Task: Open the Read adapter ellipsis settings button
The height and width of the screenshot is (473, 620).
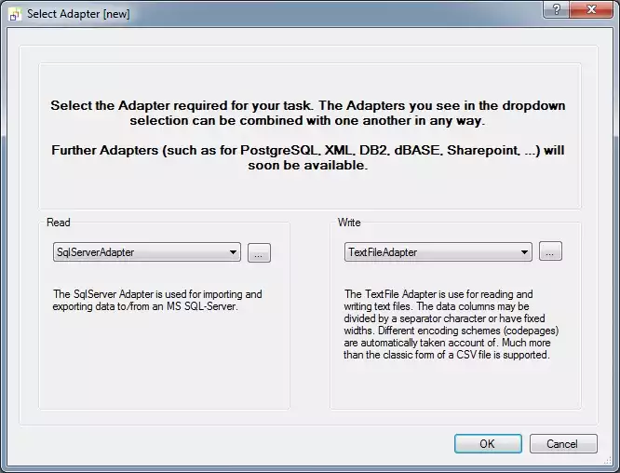Action: [259, 252]
